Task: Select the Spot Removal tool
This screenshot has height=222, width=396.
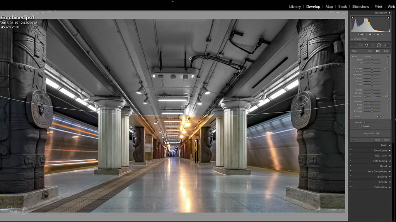Action: 360,45
